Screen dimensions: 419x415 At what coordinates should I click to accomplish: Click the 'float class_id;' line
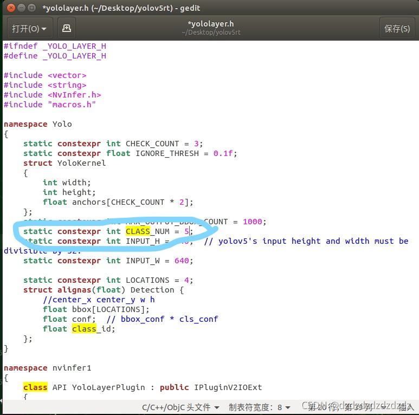coord(79,329)
